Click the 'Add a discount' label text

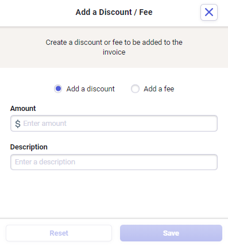(x=90, y=89)
